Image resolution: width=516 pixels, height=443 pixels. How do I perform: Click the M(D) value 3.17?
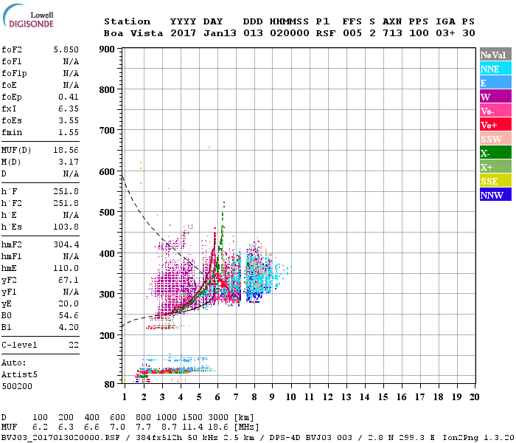point(69,162)
